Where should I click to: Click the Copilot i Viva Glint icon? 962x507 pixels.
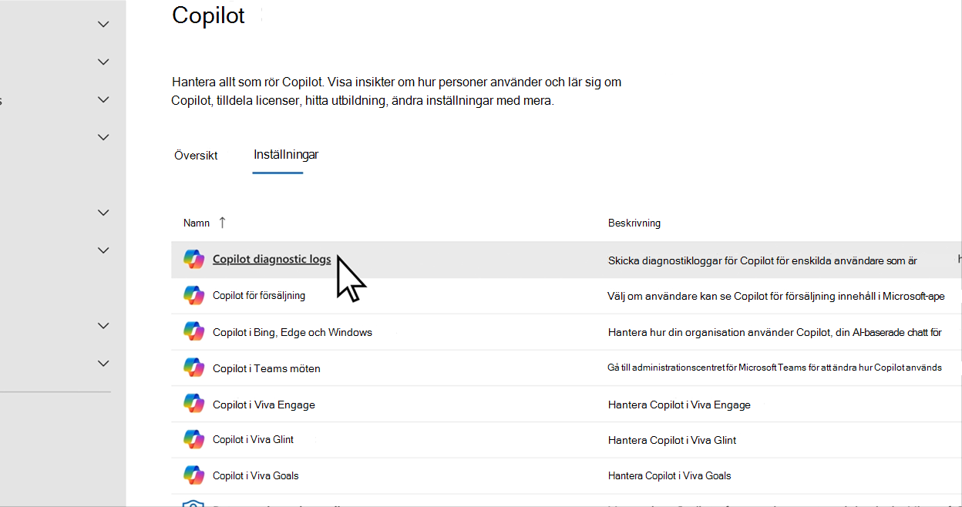(193, 440)
